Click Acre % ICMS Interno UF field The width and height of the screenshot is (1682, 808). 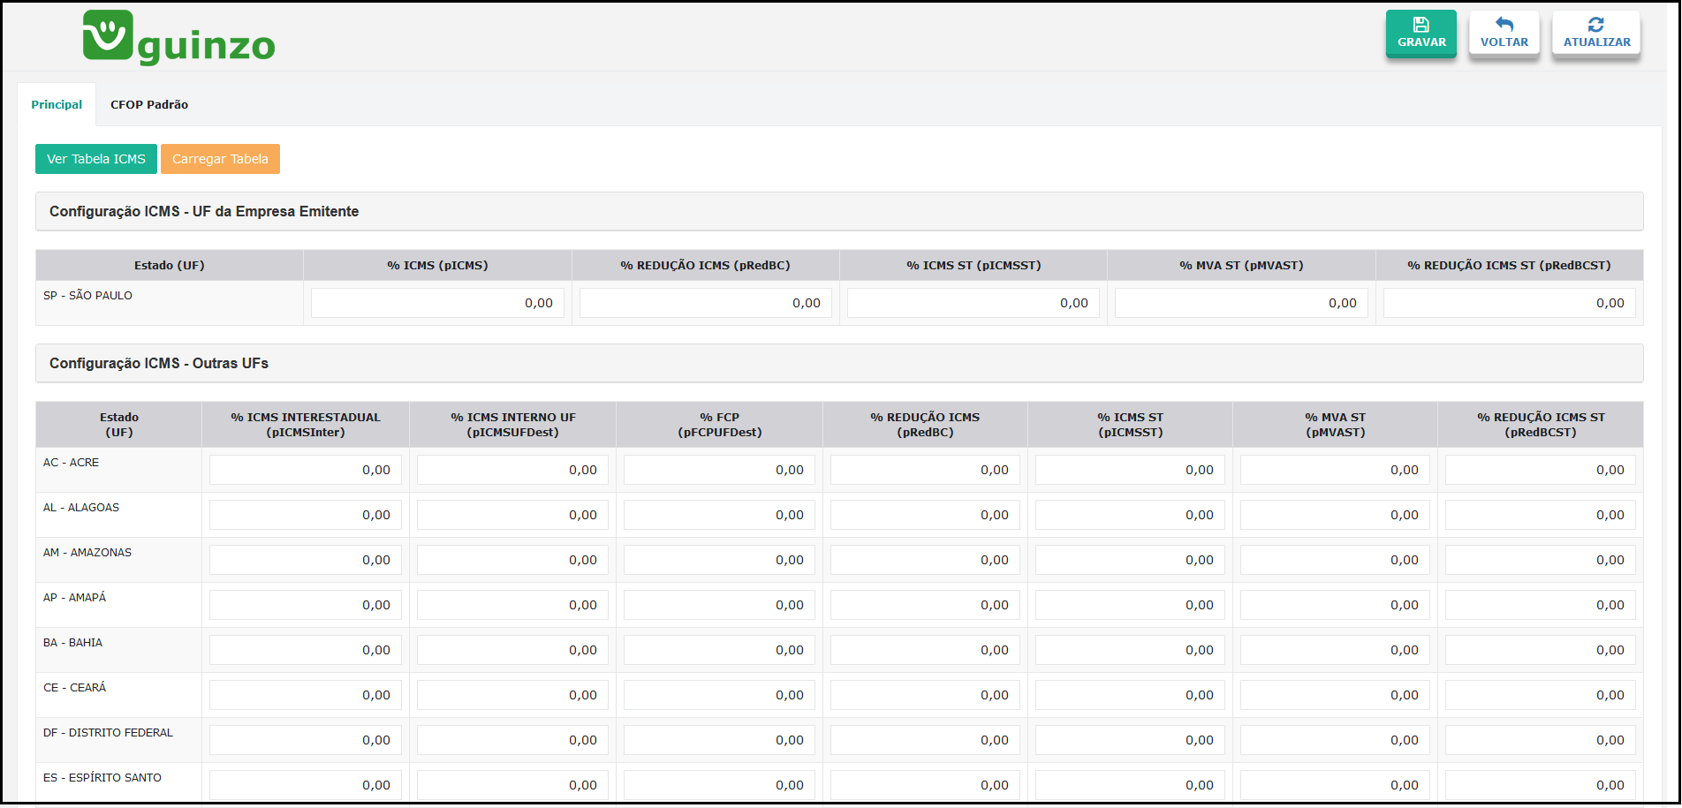click(x=512, y=470)
